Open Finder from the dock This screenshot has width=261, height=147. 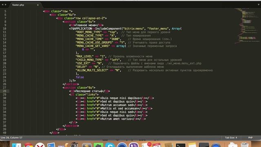[x=16, y=145]
